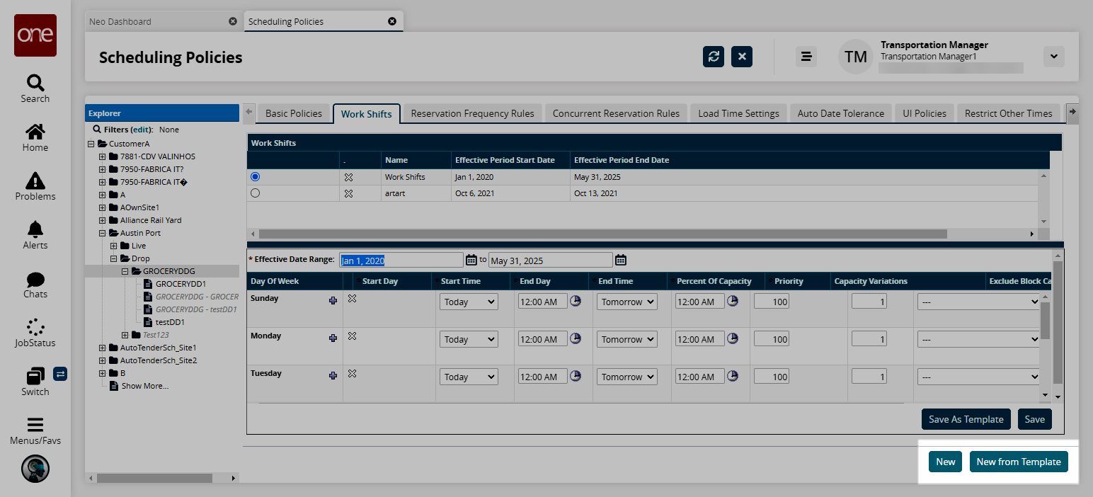Open the hamburger menu icon near user avatar
This screenshot has width=1093, height=497.
(x=806, y=57)
